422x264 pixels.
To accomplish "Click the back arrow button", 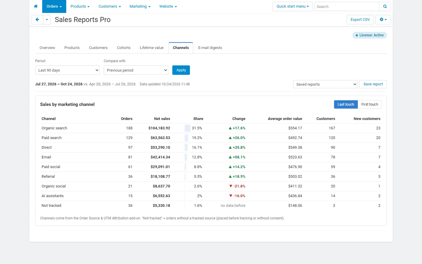I will coord(37,20).
